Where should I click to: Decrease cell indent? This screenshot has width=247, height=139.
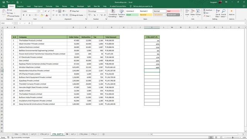(64, 15)
